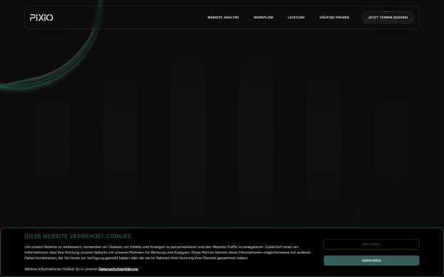Open the Leistung menu item
This screenshot has height=277, width=444.
[296, 18]
